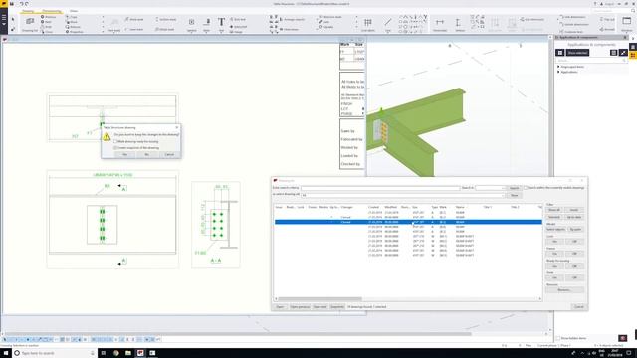Click the Grid labels ribbon icon

[x=367, y=24]
